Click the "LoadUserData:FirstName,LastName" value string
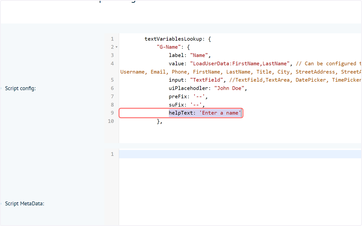 pos(240,64)
